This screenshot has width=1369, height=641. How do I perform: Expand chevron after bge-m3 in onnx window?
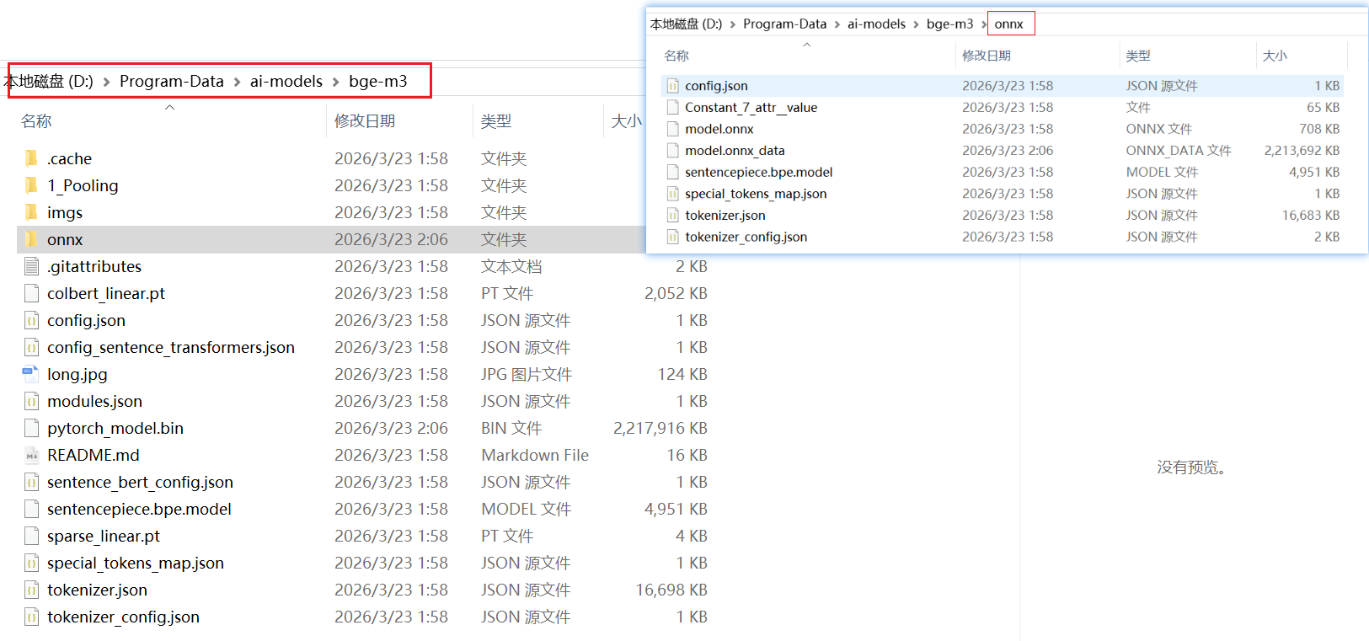(983, 24)
